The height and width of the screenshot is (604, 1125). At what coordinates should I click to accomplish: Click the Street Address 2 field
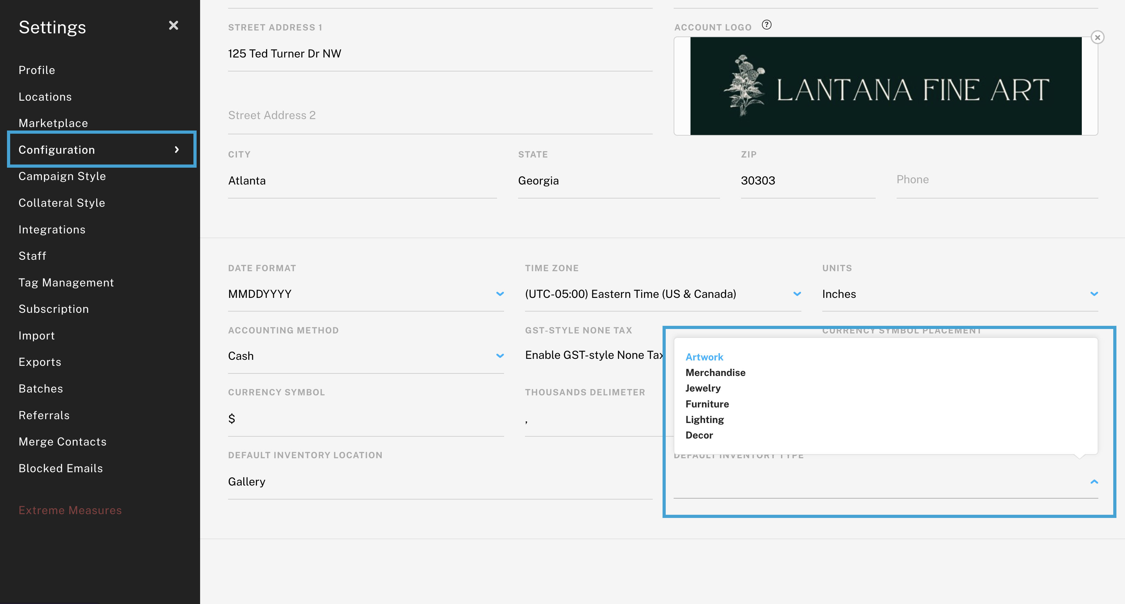pos(440,116)
